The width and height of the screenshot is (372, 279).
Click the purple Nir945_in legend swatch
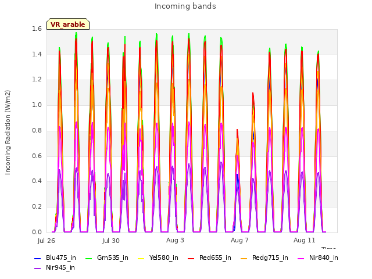37,269
